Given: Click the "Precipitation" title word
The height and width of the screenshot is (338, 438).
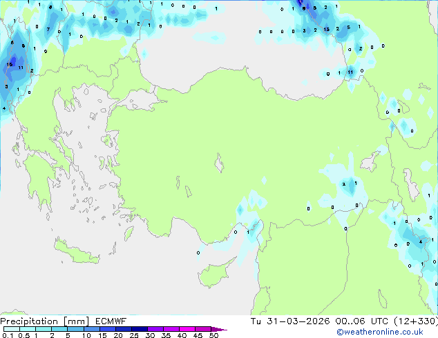Looking at the screenshot, I should 29,321.
